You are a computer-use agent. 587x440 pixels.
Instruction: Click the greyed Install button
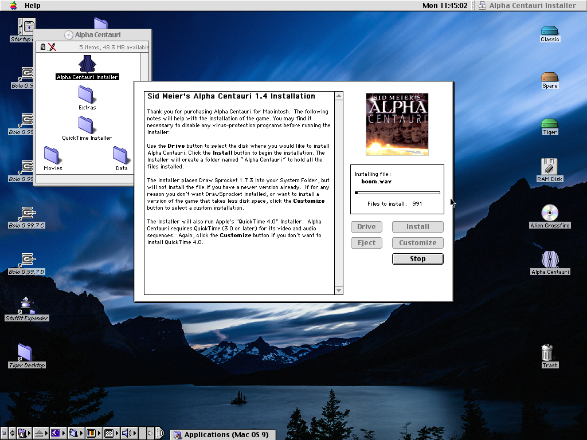[x=418, y=227]
